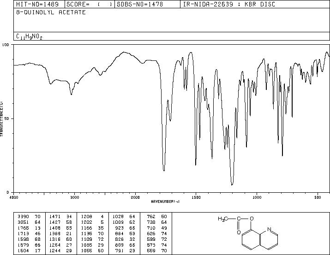This screenshot has width=330, height=255.
Task: Select the 1028 peak table entry
Action: point(124,216)
